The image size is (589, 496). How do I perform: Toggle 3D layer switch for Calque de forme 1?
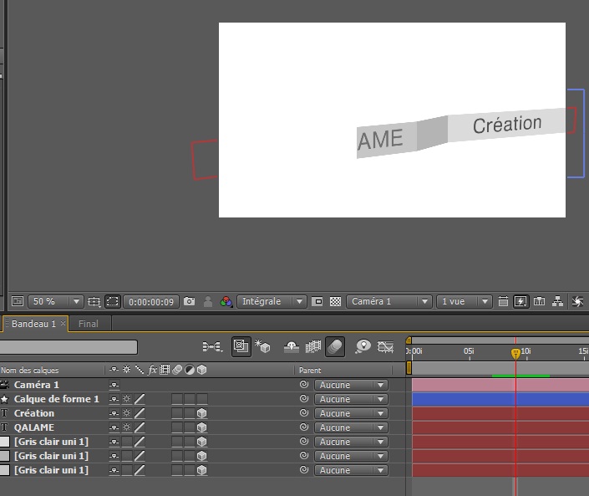click(201, 399)
